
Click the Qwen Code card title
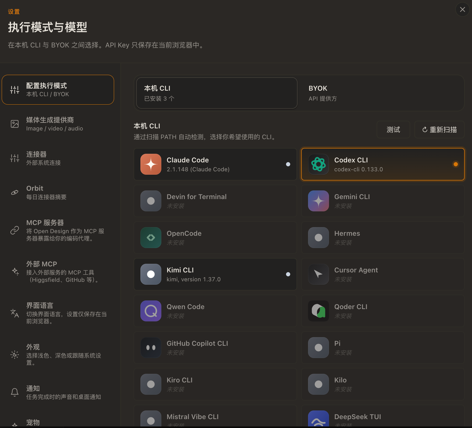[186, 307]
